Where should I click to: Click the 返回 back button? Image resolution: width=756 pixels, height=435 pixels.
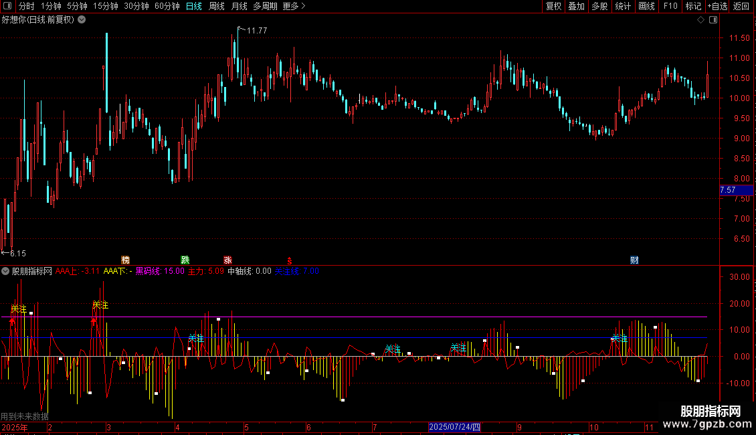click(741, 6)
